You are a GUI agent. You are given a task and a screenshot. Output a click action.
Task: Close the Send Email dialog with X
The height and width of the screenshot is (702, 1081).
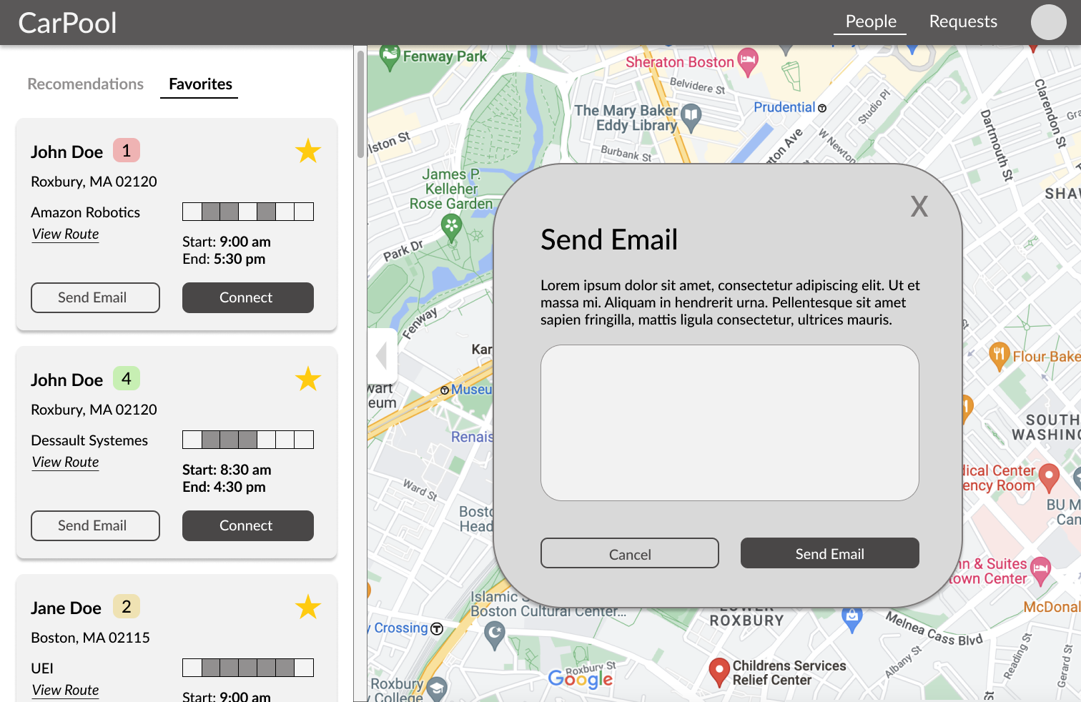(919, 207)
